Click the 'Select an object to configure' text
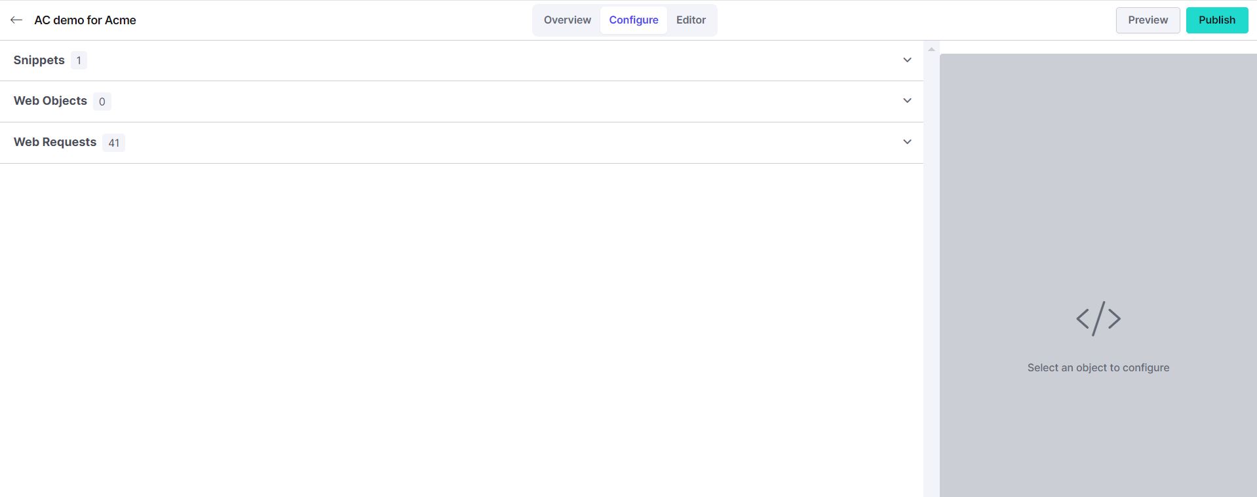The width and height of the screenshot is (1257, 497). coord(1098,368)
